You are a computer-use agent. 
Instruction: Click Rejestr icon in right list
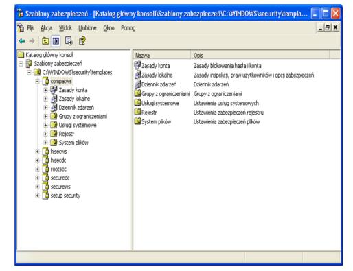click(x=138, y=112)
